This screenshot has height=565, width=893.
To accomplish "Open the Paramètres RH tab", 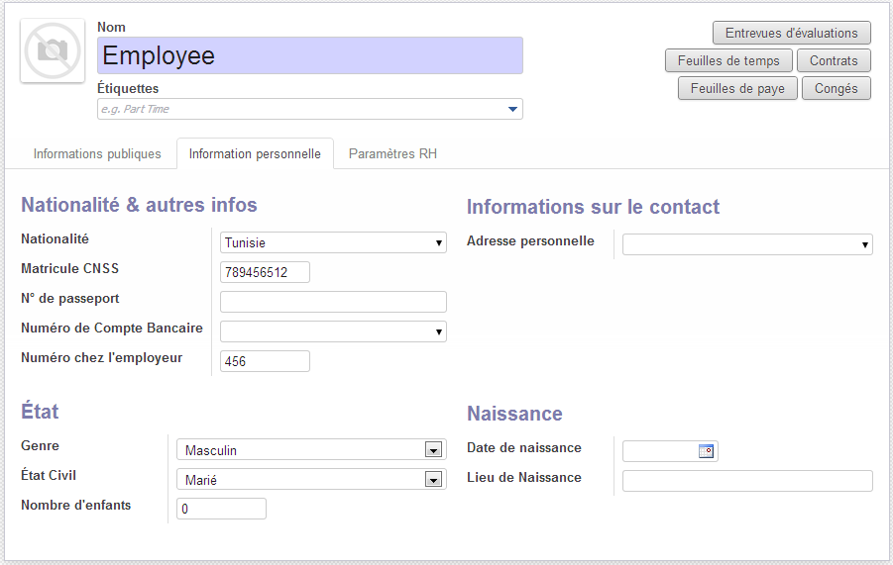I will (x=392, y=154).
